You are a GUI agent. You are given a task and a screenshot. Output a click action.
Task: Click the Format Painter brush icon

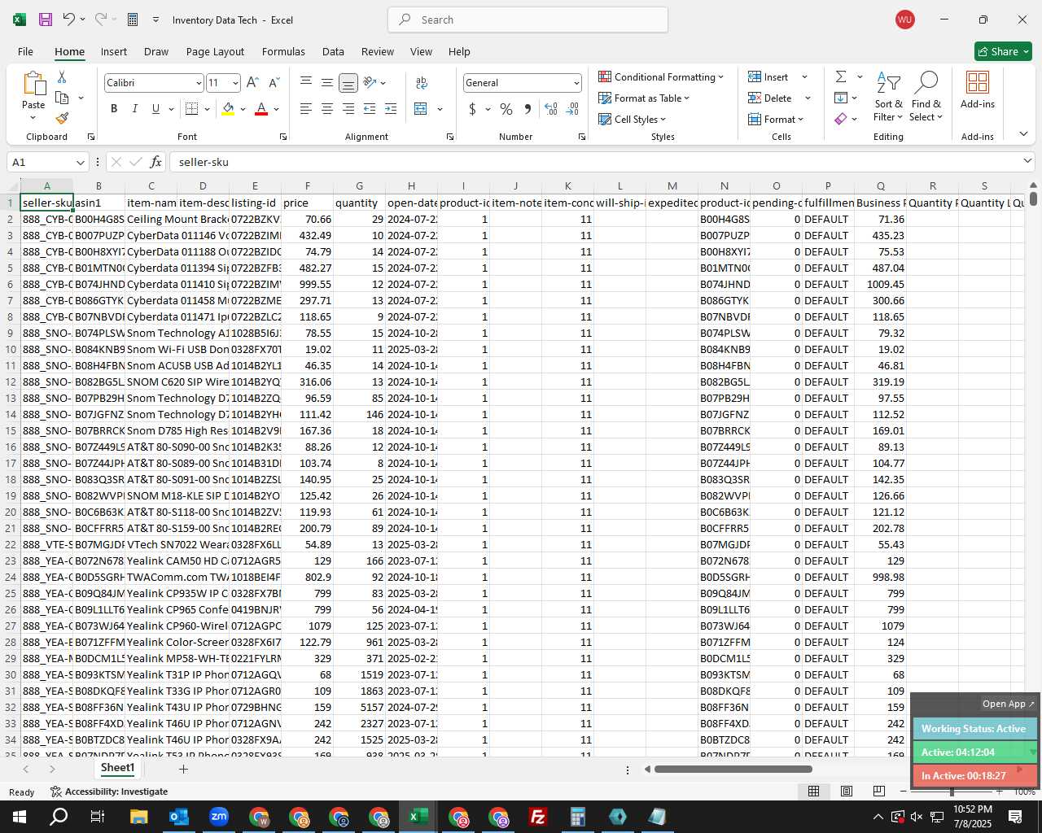(x=62, y=119)
